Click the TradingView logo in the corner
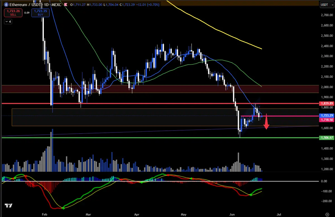Image resolution: width=335 pixels, height=217 pixels. [x=9, y=206]
